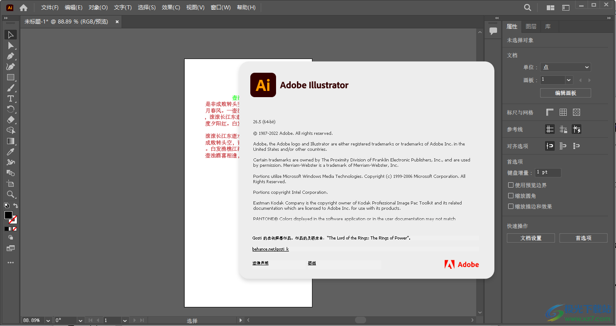616x326 pixels.
Task: Open the 单位 units dropdown
Action: [x=565, y=67]
